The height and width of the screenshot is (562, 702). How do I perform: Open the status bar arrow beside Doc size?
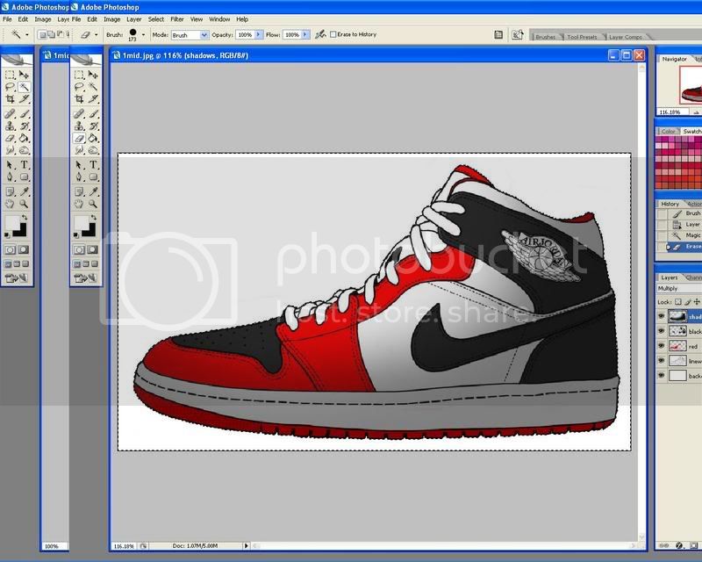(x=246, y=546)
